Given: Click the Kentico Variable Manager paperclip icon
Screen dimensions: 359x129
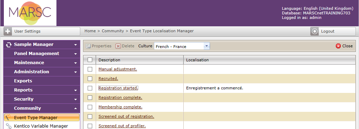Looking at the screenshot, I should pyautogui.click(x=8, y=126).
